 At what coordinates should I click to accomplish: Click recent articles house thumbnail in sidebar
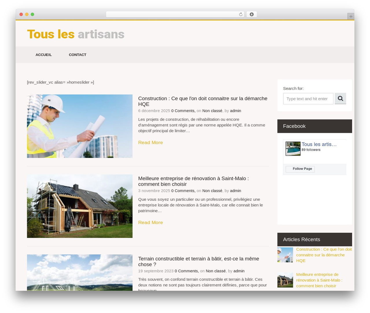(285, 280)
